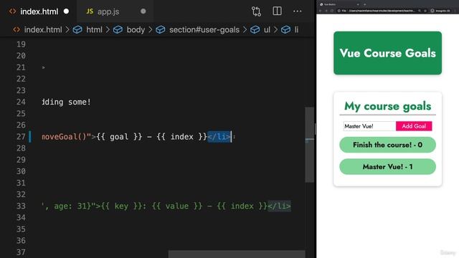Click the browser reload button
459x258 pixels.
pyautogui.click(x=332, y=11)
